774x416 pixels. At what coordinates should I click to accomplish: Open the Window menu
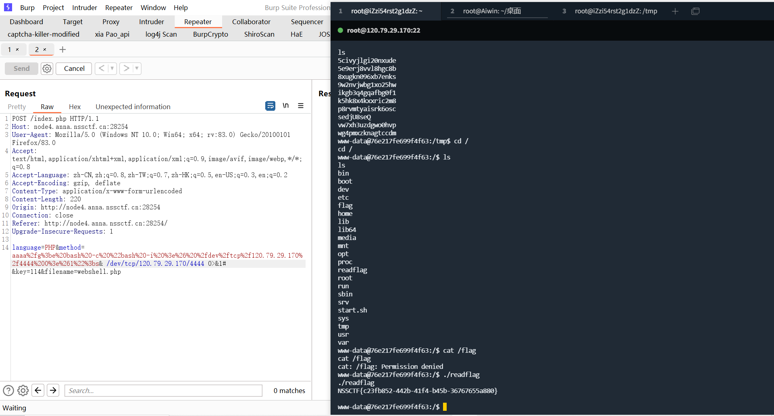click(x=153, y=8)
